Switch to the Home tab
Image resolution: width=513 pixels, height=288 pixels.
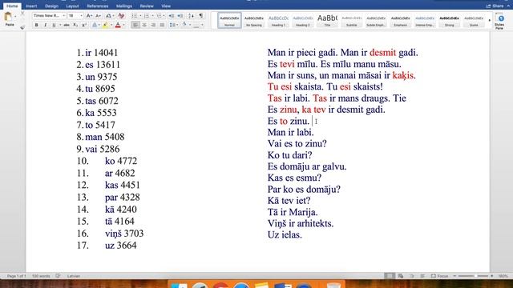coord(12,6)
